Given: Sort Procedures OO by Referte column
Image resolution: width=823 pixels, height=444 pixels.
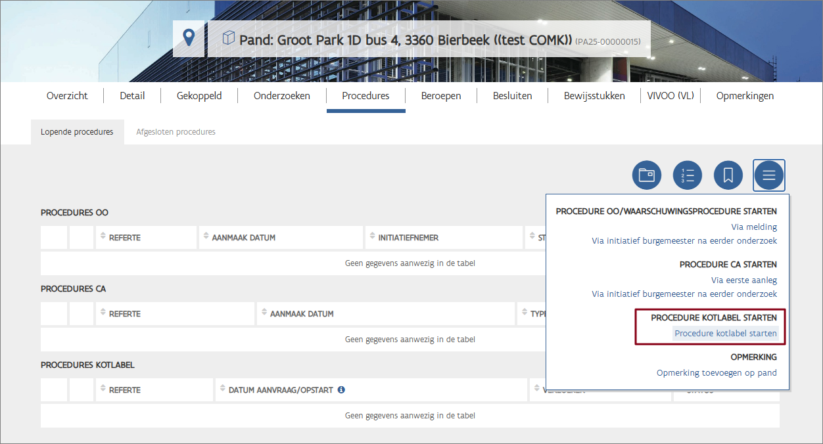Looking at the screenshot, I should tap(124, 238).
